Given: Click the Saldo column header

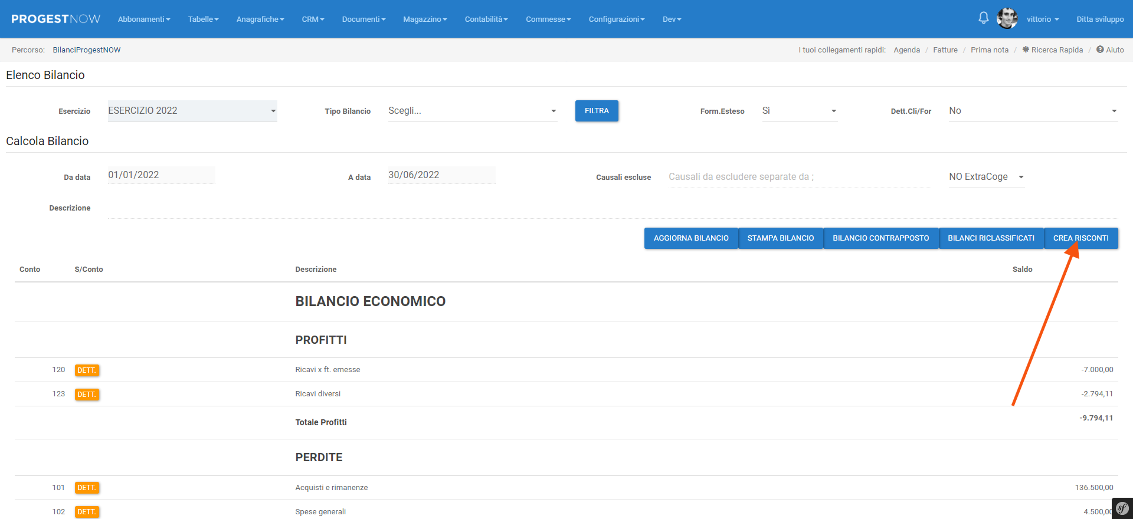Looking at the screenshot, I should coord(1023,270).
